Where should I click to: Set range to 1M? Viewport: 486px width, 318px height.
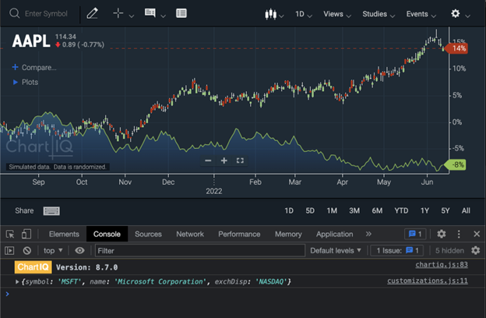point(332,210)
